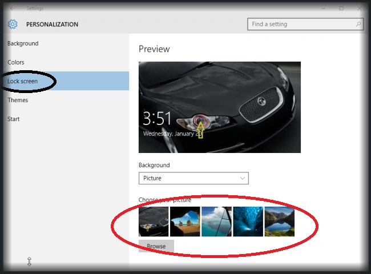Maximize the Settings window

(341, 9)
